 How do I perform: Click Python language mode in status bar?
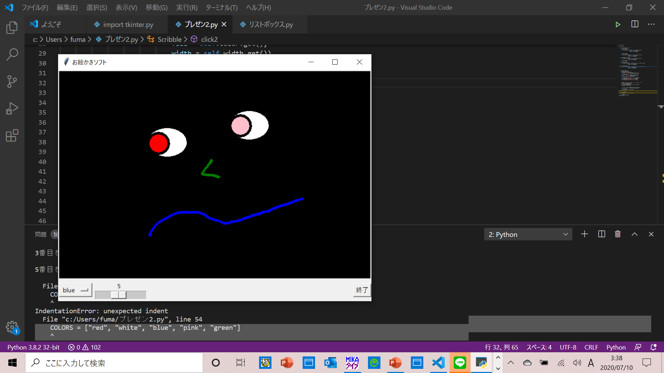point(616,347)
